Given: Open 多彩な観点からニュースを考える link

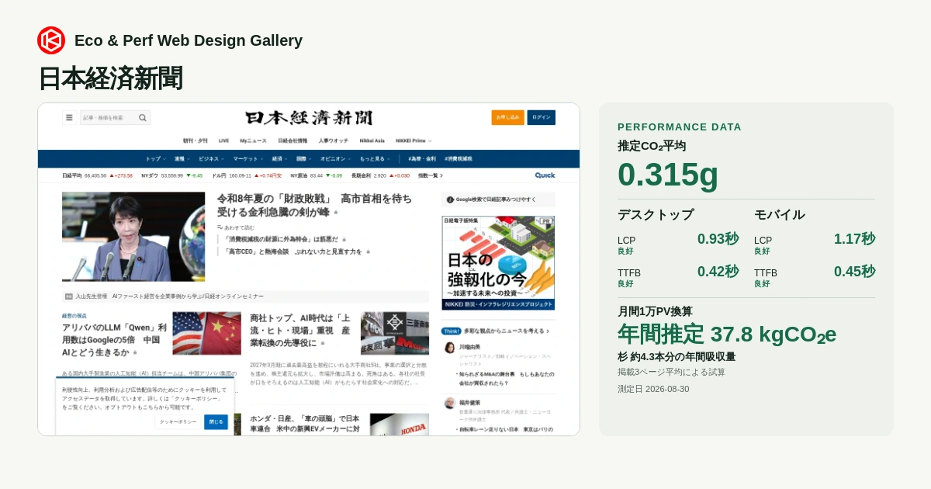Looking at the screenshot, I should click(506, 331).
